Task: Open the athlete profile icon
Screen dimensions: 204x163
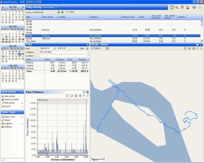Action: click(182, 7)
